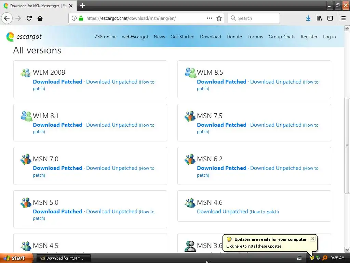Image resolution: width=350 pixels, height=263 pixels.
Task: Download Unpatched MSN 4.6
Action: pyautogui.click(x=222, y=212)
